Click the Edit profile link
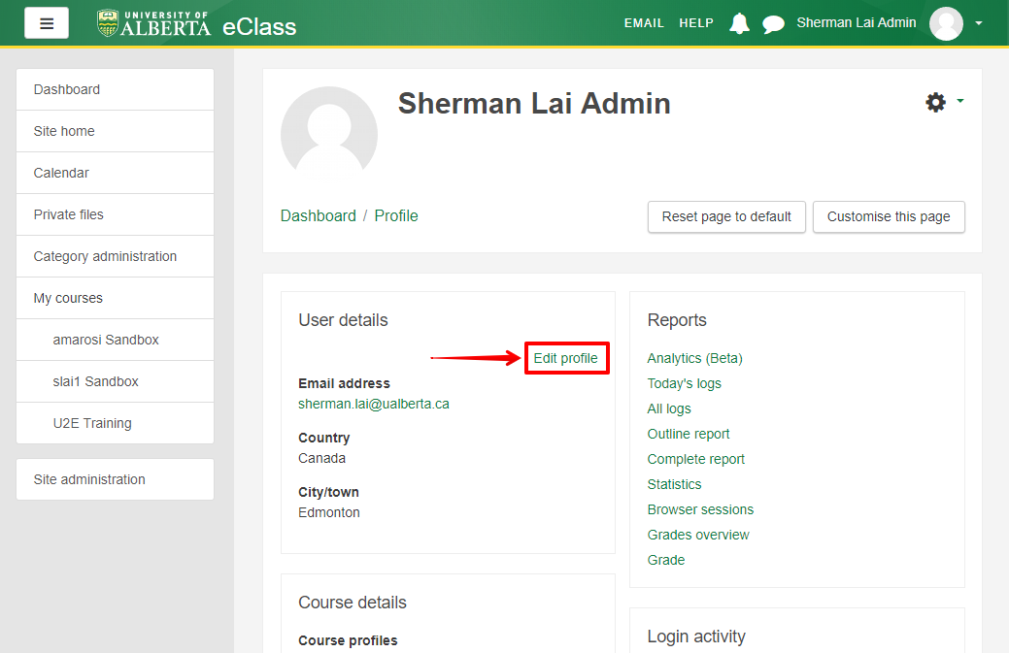 tap(565, 358)
